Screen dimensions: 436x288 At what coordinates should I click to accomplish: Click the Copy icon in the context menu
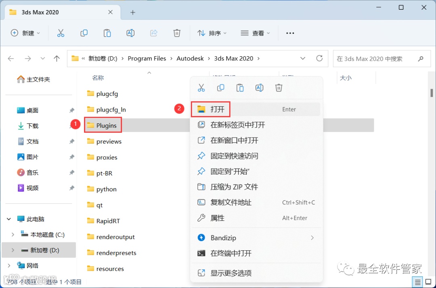click(220, 88)
